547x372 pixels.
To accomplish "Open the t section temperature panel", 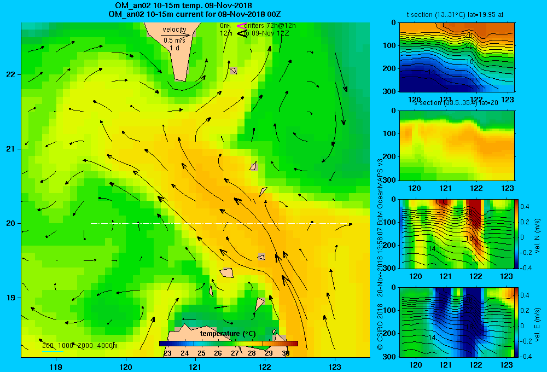I will (x=457, y=57).
